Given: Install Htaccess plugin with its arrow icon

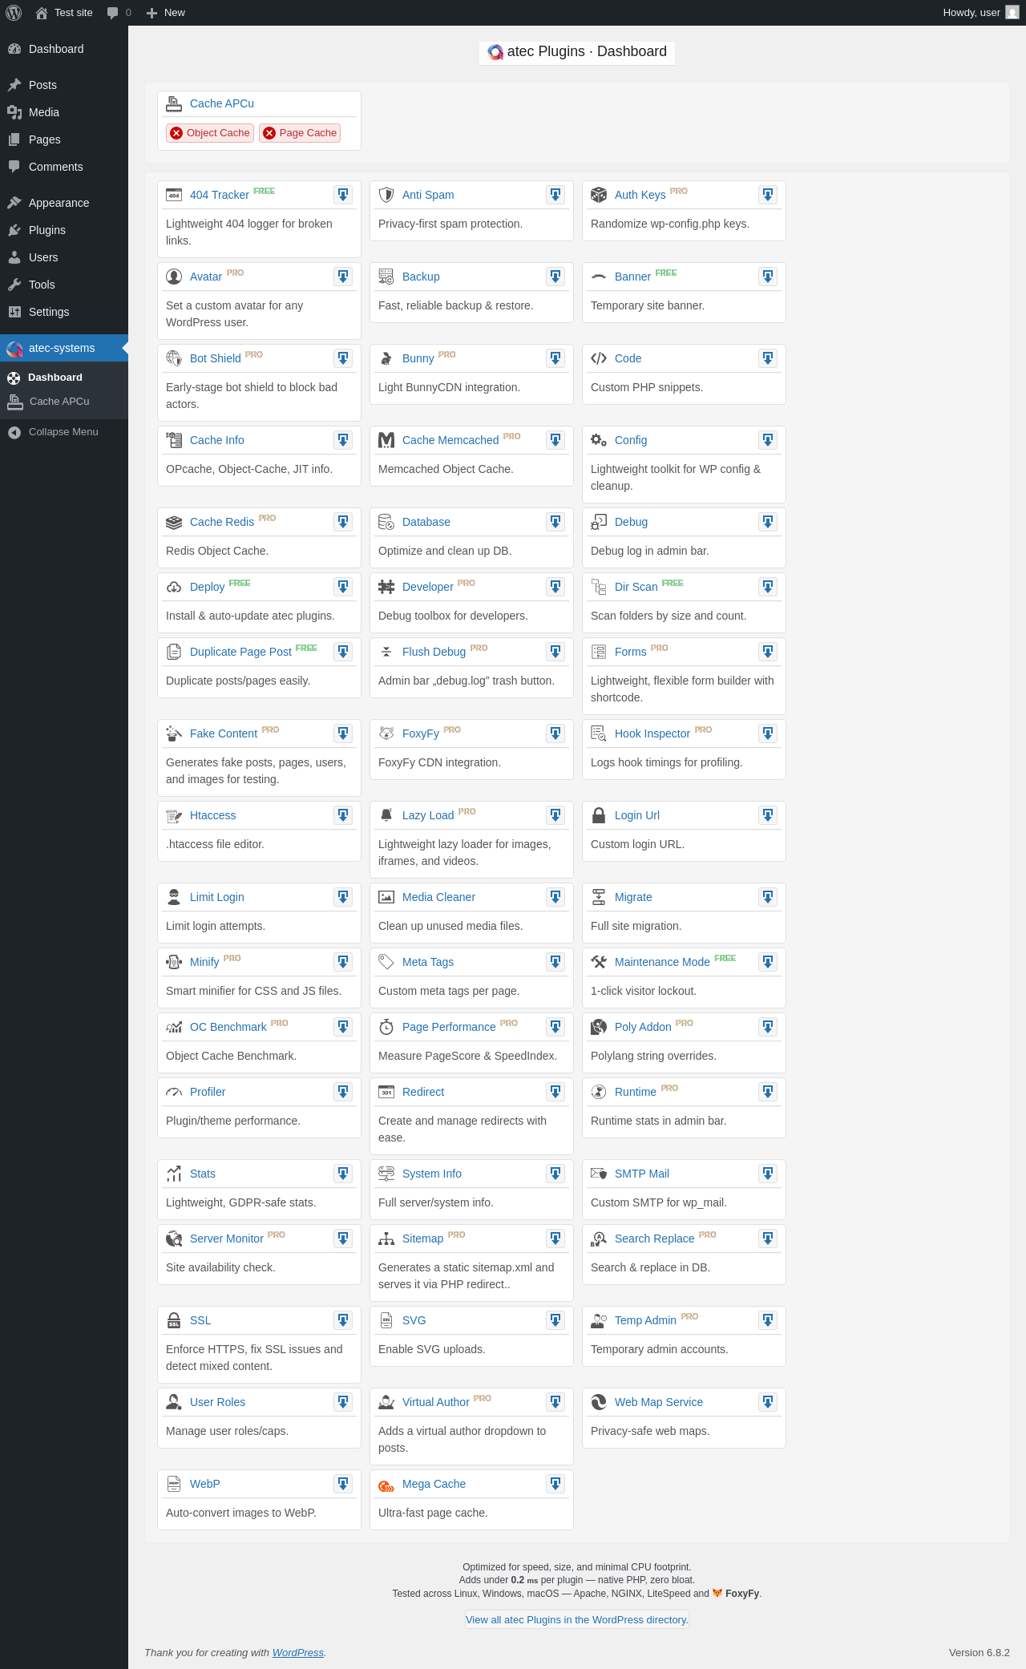Looking at the screenshot, I should click(x=343, y=815).
